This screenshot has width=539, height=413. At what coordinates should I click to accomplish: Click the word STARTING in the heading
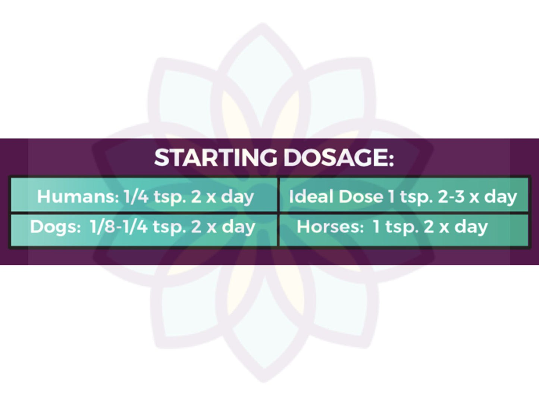coord(216,157)
